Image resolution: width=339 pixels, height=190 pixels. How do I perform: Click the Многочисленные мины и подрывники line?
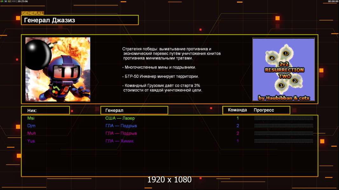(x=159, y=67)
